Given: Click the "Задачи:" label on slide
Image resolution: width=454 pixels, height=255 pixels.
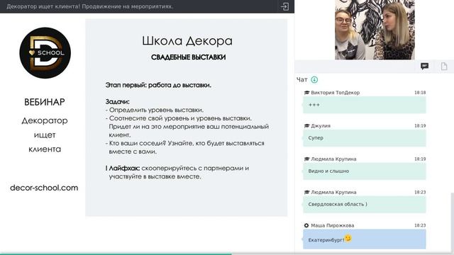Looking at the screenshot, I should coord(117,102).
